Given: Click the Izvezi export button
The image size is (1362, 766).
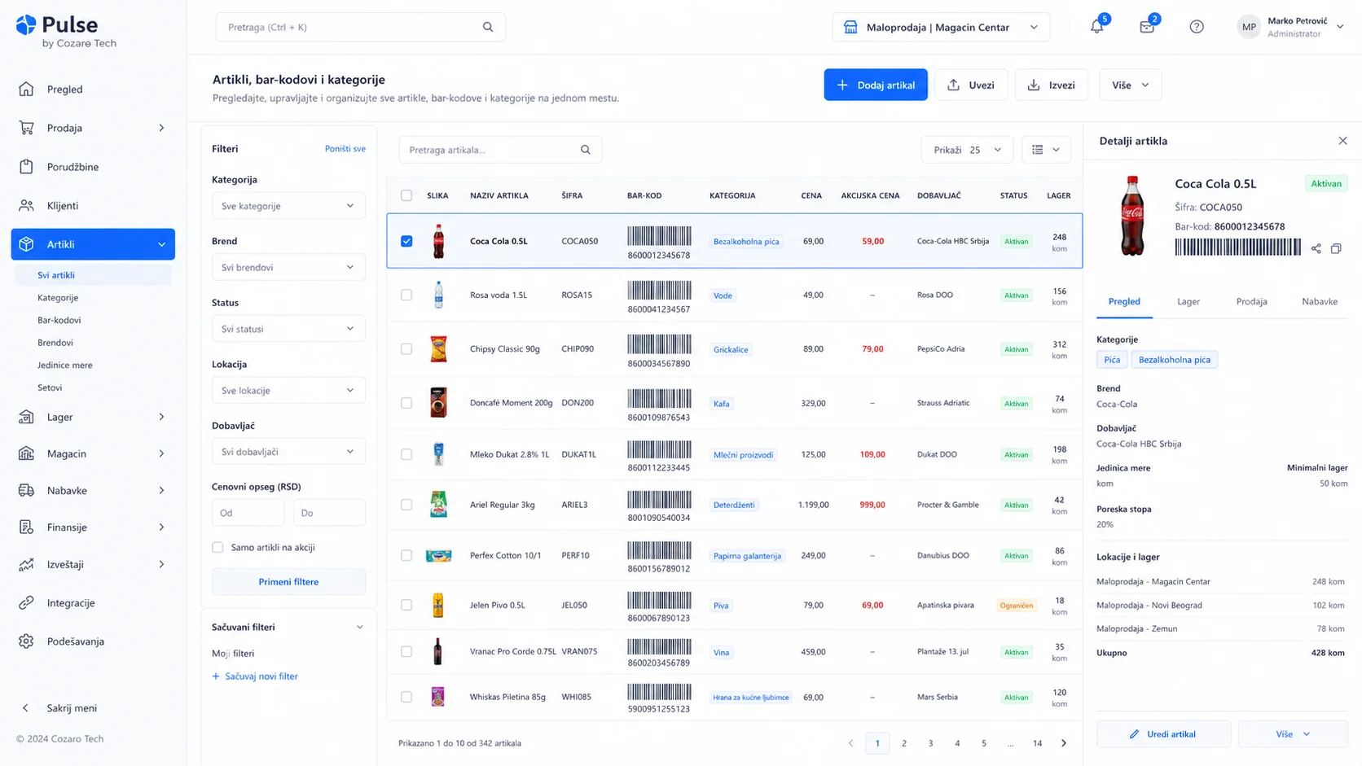Looking at the screenshot, I should 1051,85.
